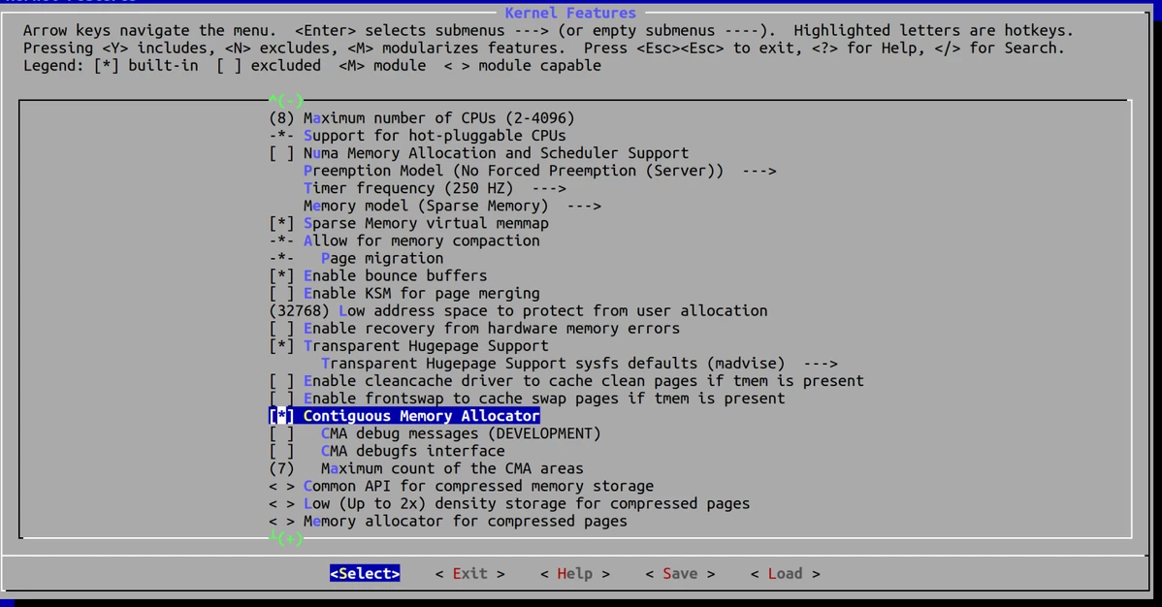Image resolution: width=1162 pixels, height=607 pixels.
Task: Open Transparent Hugepage sysfs defaults submenu
Action: click(x=579, y=364)
